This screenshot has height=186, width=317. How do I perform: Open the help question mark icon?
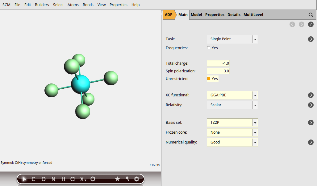pyautogui.click(x=311, y=24)
